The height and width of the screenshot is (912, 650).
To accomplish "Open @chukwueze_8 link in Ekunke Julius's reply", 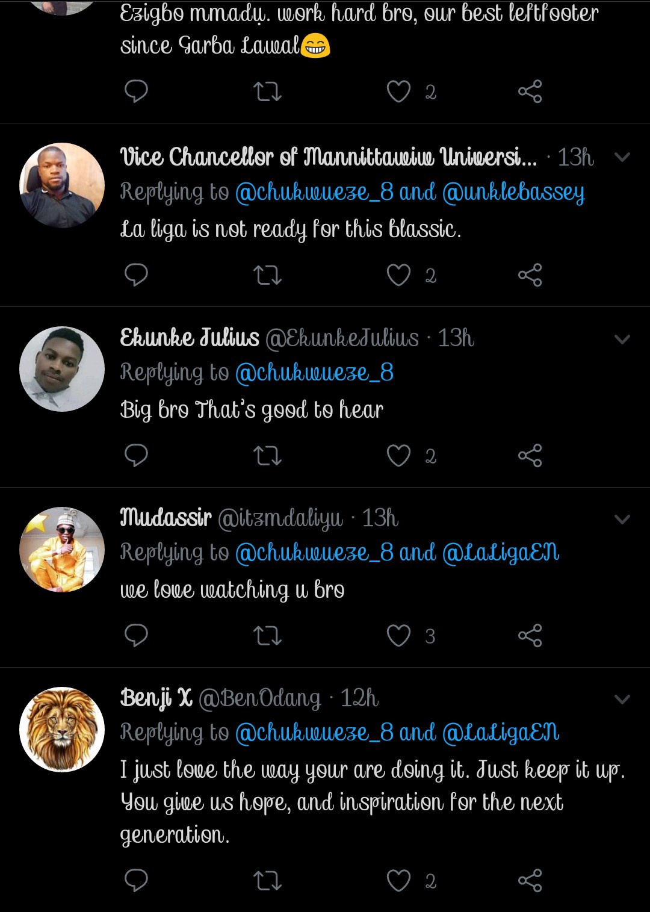I will coord(314,373).
